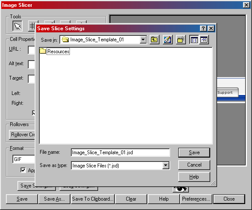Go up one folder level

click(x=154, y=40)
